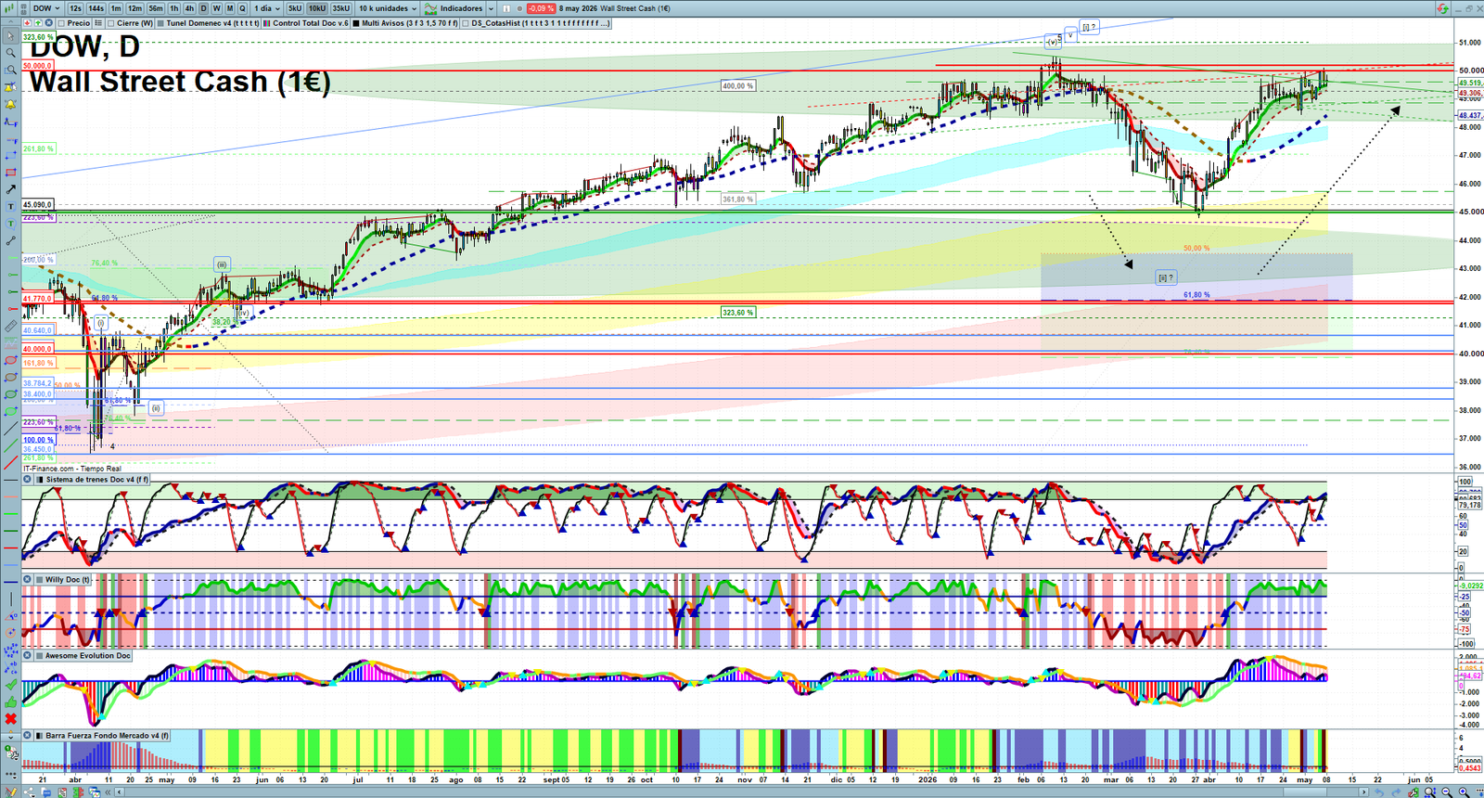
Task: Click the red -0,09 % change badge
Action: (x=542, y=8)
